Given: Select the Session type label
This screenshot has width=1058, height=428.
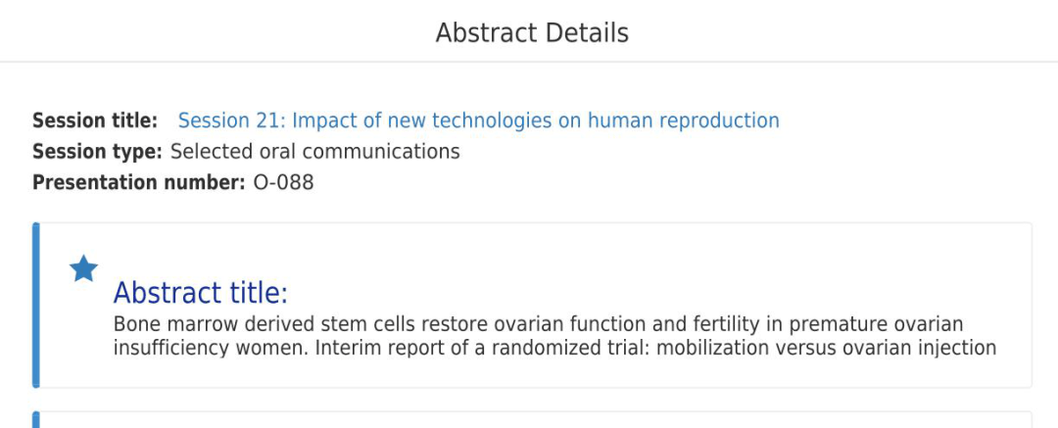Looking at the screenshot, I should point(97,151).
